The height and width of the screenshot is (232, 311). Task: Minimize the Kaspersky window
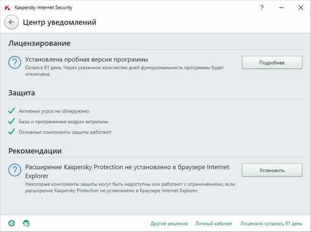[x=281, y=8]
